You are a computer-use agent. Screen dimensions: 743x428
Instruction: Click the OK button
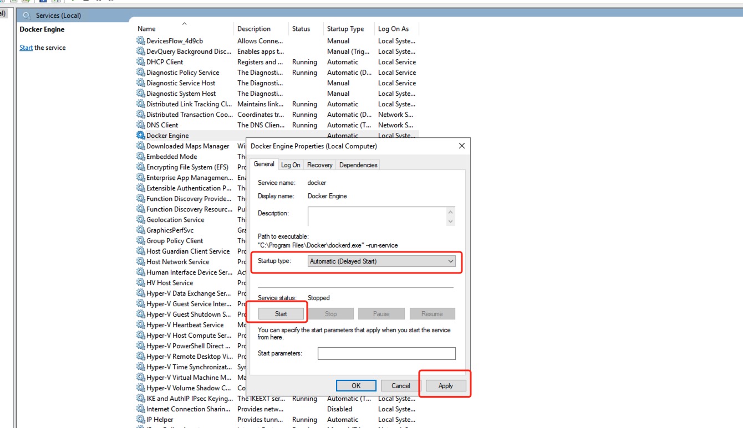tap(356, 386)
